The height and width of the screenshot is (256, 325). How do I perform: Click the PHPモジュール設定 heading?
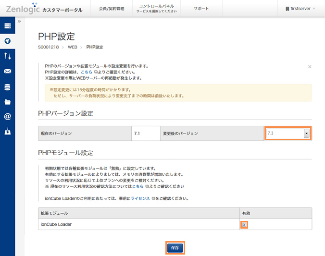pyautogui.click(x=65, y=153)
